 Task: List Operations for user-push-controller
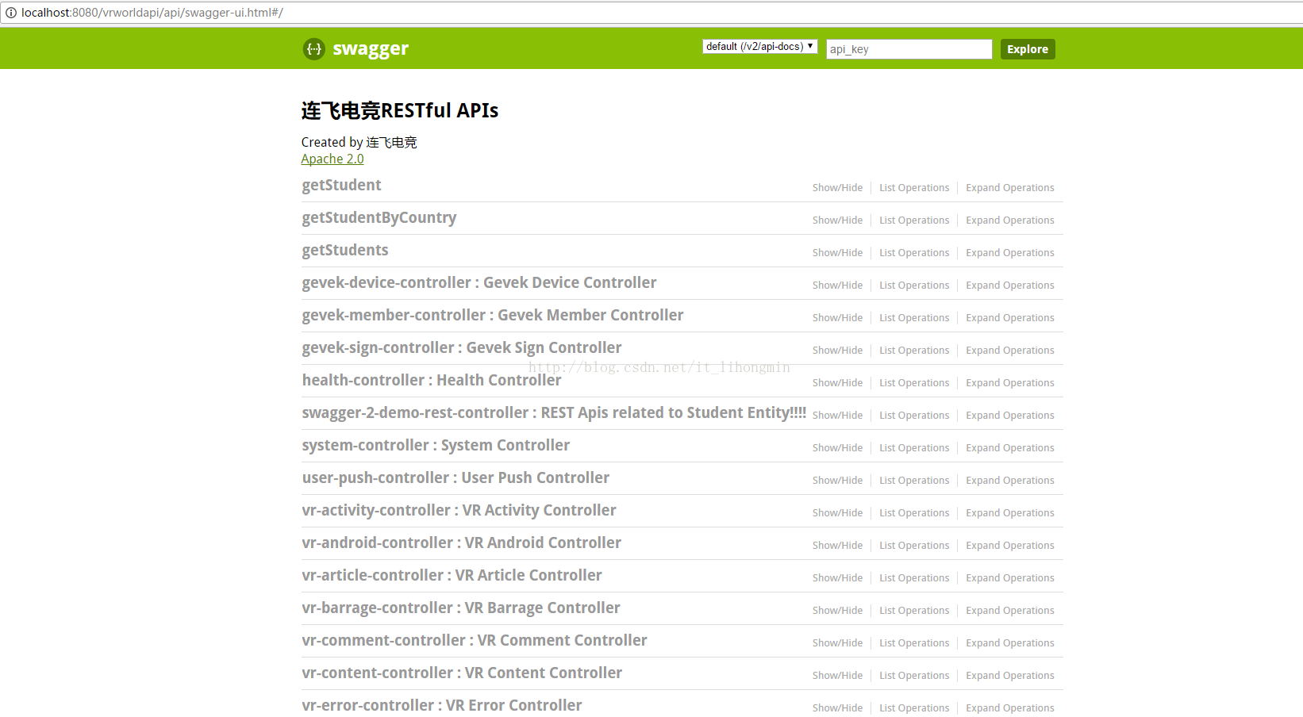pyautogui.click(x=914, y=481)
